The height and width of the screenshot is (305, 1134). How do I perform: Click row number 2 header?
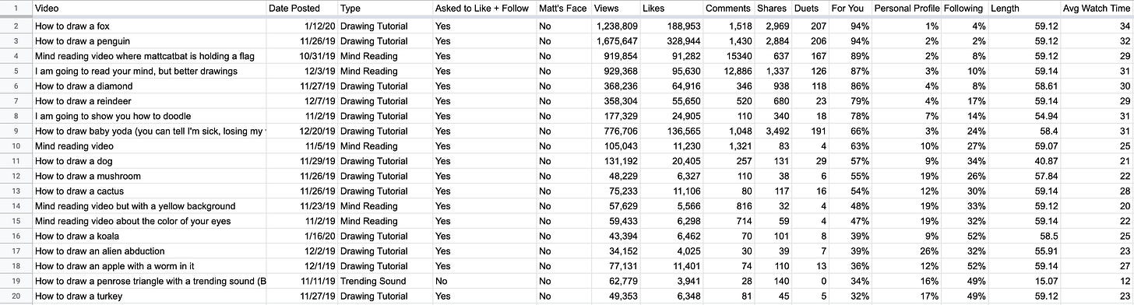(16, 26)
